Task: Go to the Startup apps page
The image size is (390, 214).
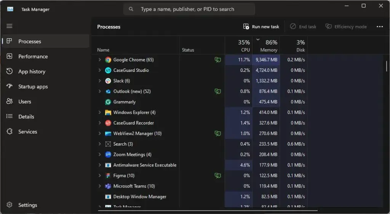Action: 46,86
